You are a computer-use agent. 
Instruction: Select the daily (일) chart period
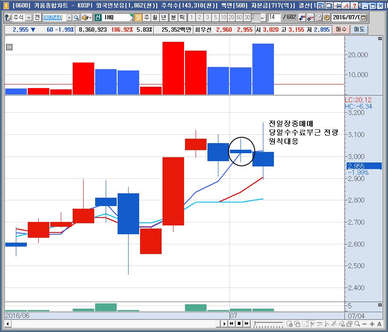coord(138,18)
